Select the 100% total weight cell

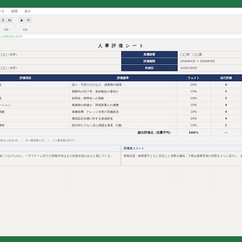pos(194,133)
